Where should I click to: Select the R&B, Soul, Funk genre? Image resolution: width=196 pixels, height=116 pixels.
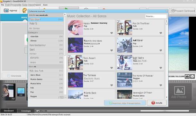pos(46,71)
